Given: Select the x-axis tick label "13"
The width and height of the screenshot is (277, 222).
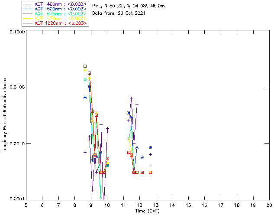Looking at the screenshot, I should 156,205.
